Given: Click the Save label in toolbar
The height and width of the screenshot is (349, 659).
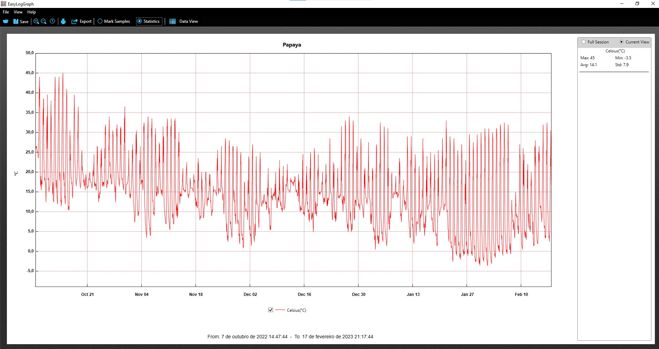Looking at the screenshot, I should 24,21.
